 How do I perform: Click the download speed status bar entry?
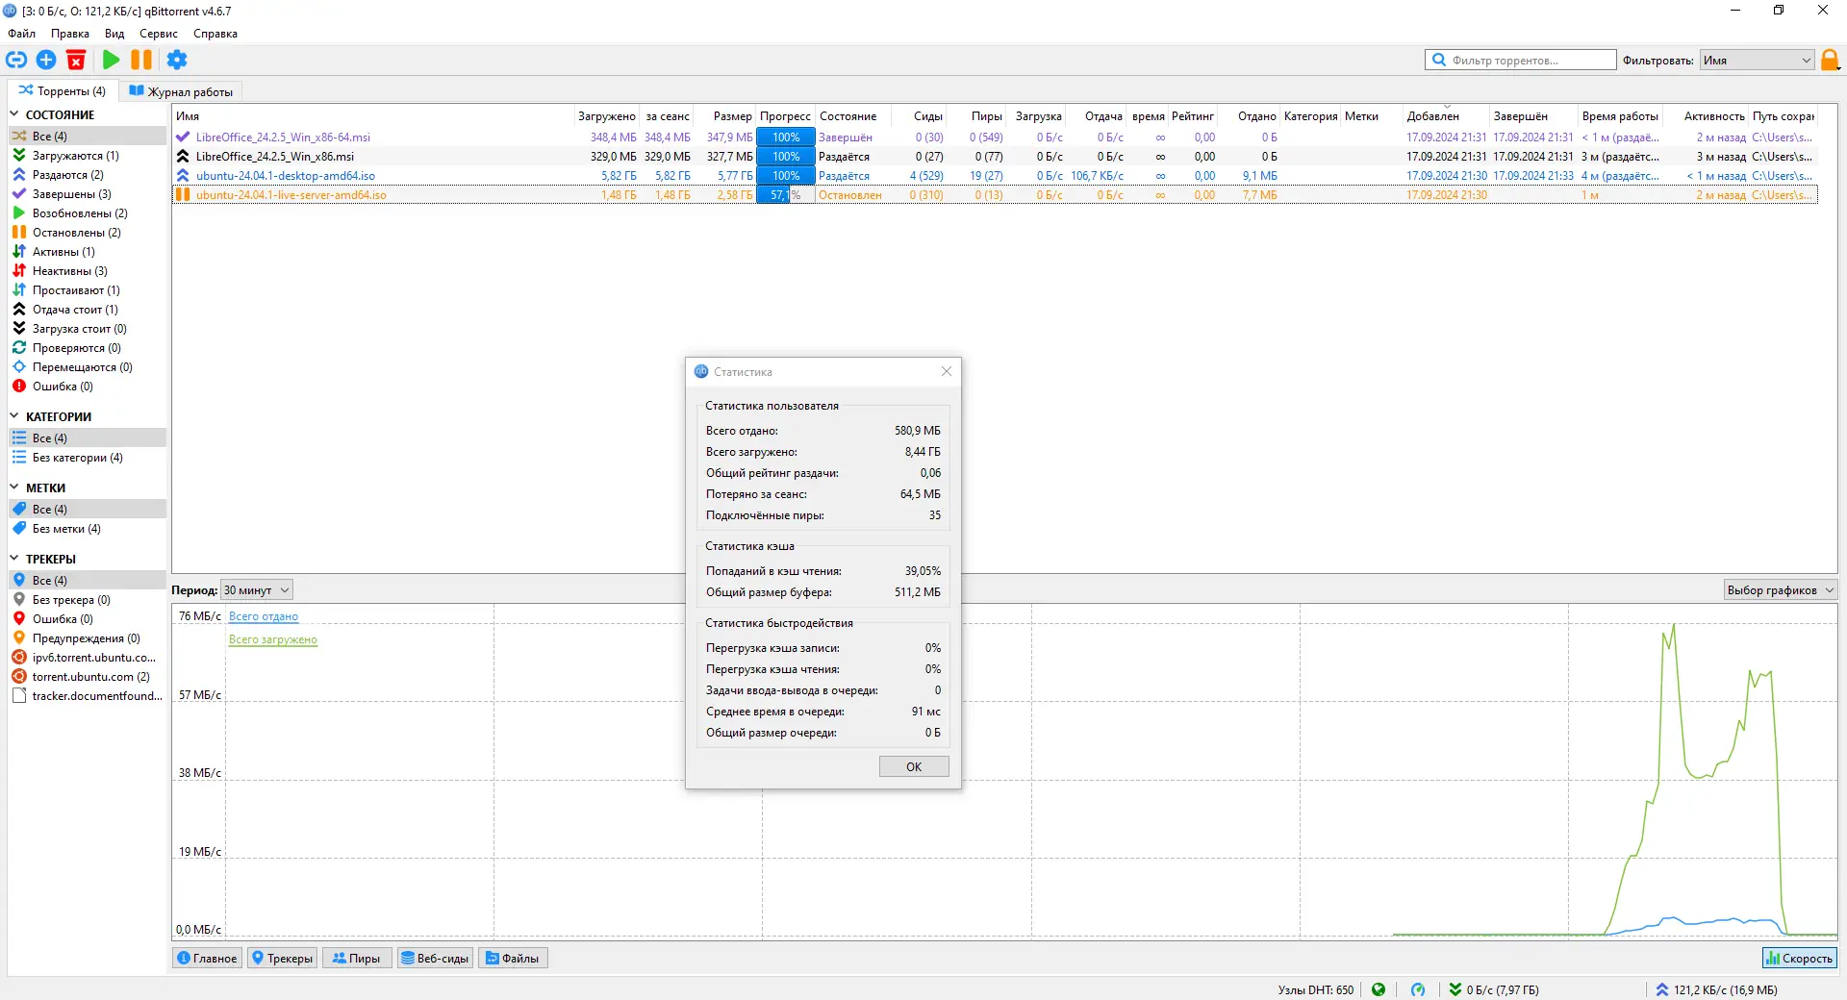(x=1494, y=989)
